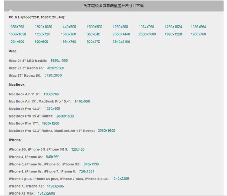
Task: Click the gray header bar with the Chinese title
Action: 114,6
